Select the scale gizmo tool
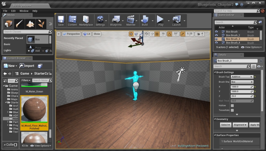Image resolution: width=266 pixels, height=151 pixels. pyautogui.click(x=141, y=34)
